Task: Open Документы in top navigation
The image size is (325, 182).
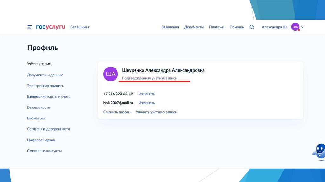Action: tap(194, 27)
